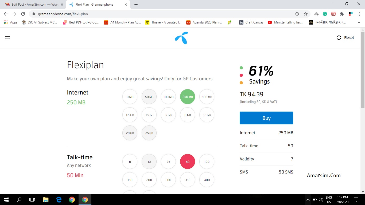Click the blue Buy button
Viewport: 365px width, 205px height.
tap(266, 118)
